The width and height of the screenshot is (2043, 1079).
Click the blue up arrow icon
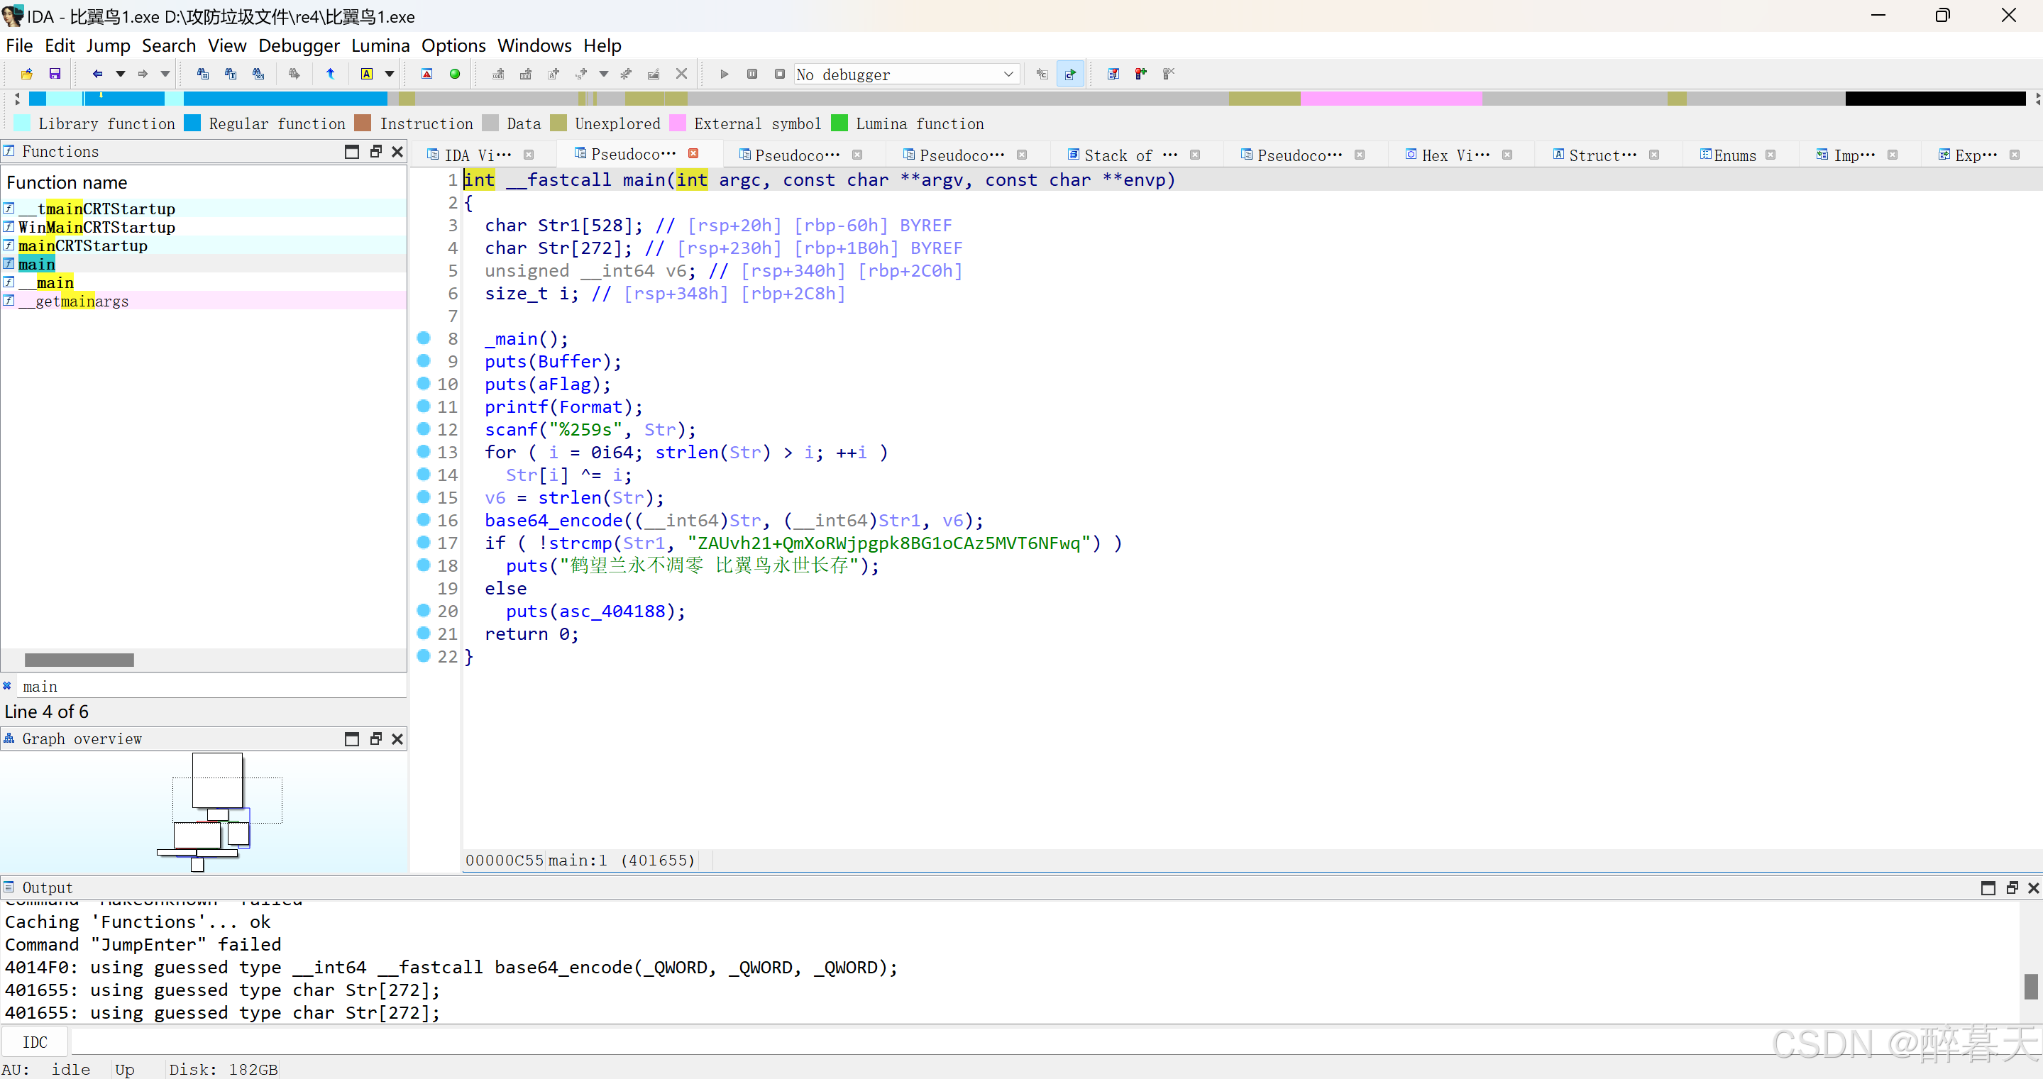point(330,74)
